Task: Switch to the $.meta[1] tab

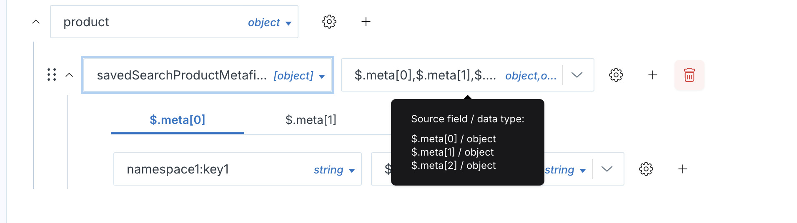Action: 311,120
